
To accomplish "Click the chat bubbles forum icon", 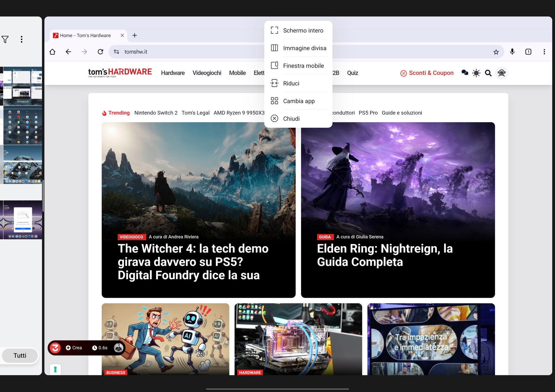I will pos(465,73).
